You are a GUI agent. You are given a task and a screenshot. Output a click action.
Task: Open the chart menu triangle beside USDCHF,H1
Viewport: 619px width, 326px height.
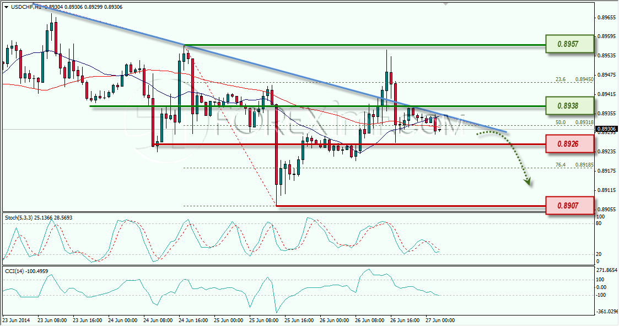6,7
